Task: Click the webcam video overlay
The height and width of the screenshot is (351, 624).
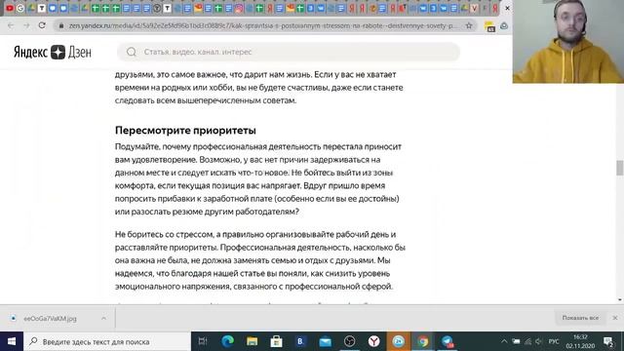Action: 568,41
